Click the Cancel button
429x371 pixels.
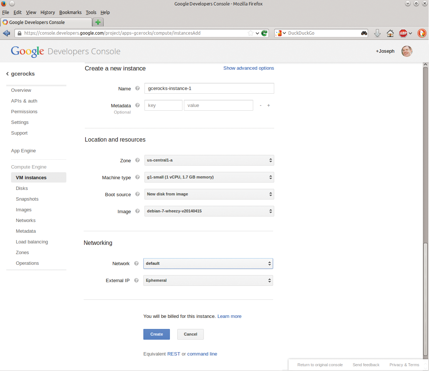191,334
